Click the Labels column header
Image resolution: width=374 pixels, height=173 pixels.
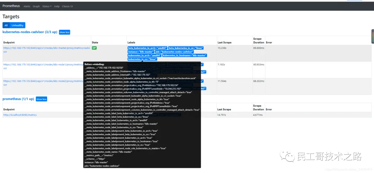pos(132,43)
